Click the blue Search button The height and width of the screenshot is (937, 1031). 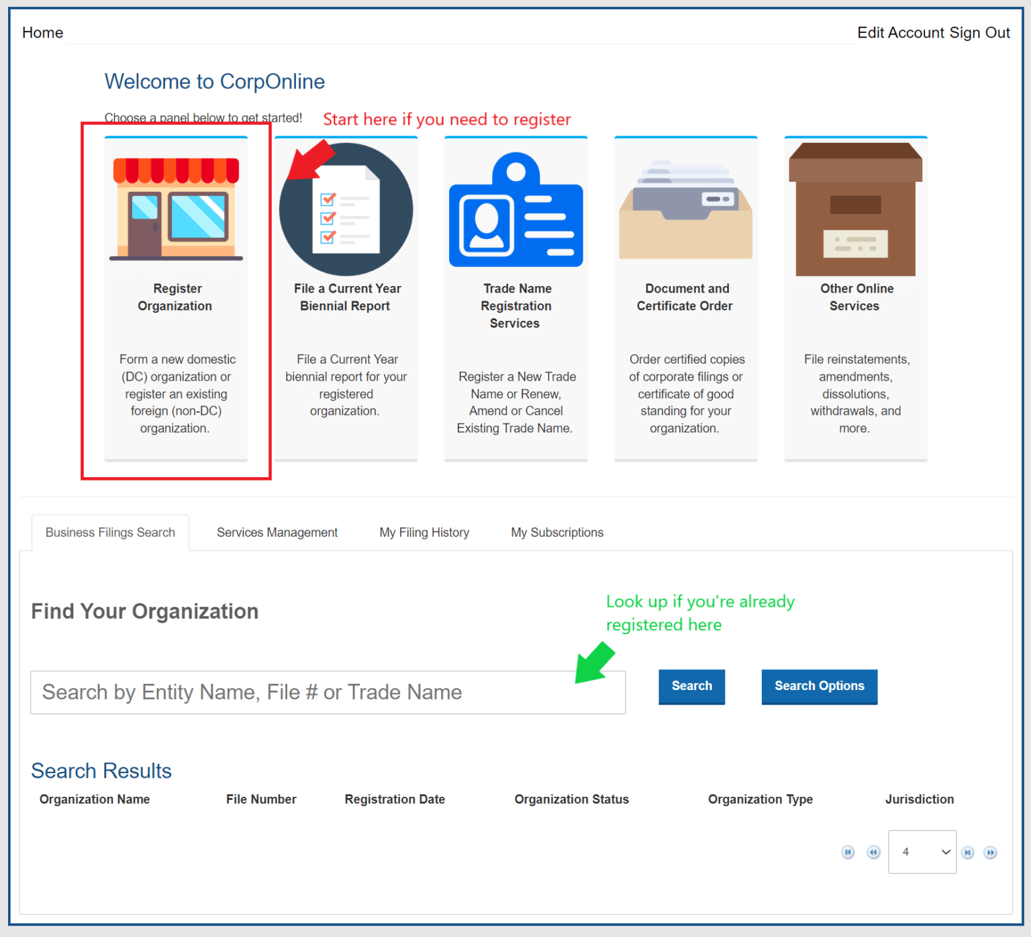pyautogui.click(x=692, y=687)
